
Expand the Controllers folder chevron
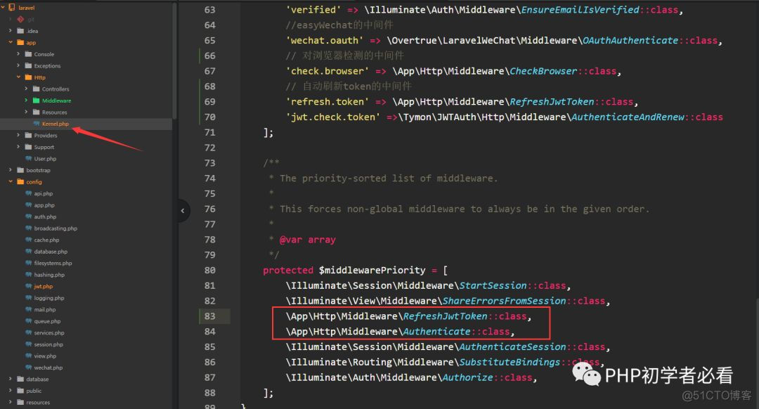26,89
